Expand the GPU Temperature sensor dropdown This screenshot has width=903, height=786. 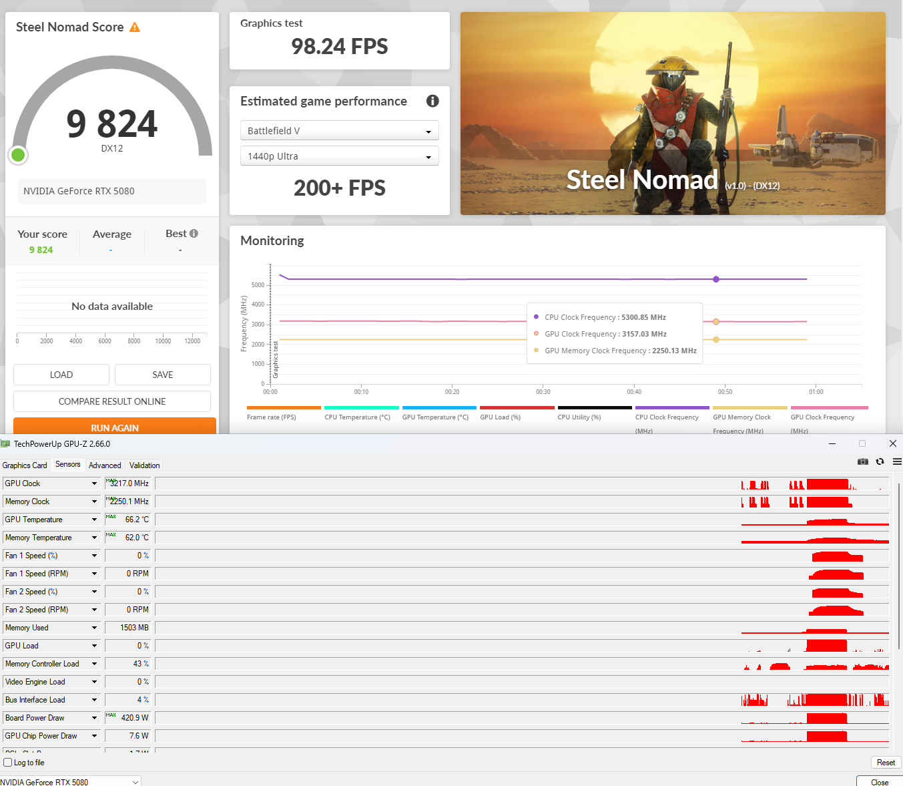(94, 520)
